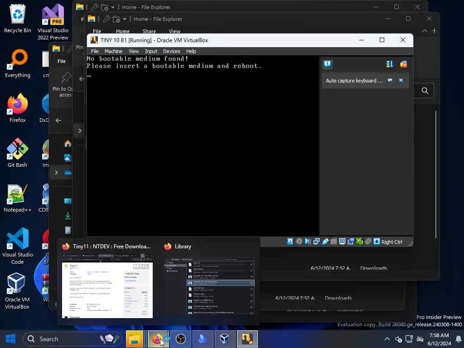The width and height of the screenshot is (464, 348).
Task: Open the File menu in VirtualBox VM window
Action: [x=95, y=51]
